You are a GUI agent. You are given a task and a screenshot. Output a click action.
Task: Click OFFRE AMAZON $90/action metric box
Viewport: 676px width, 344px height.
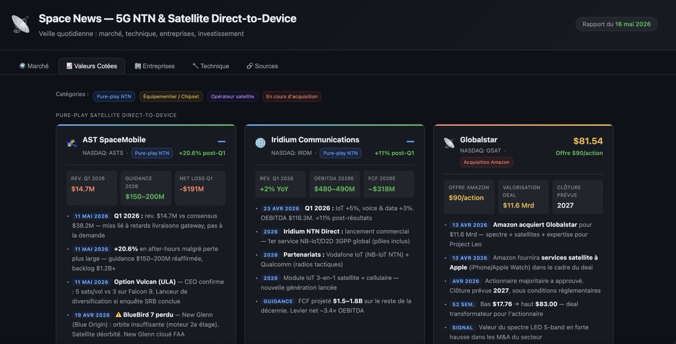coord(468,197)
